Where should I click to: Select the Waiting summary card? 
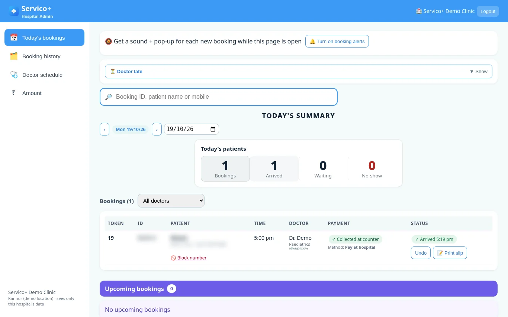coord(323,169)
